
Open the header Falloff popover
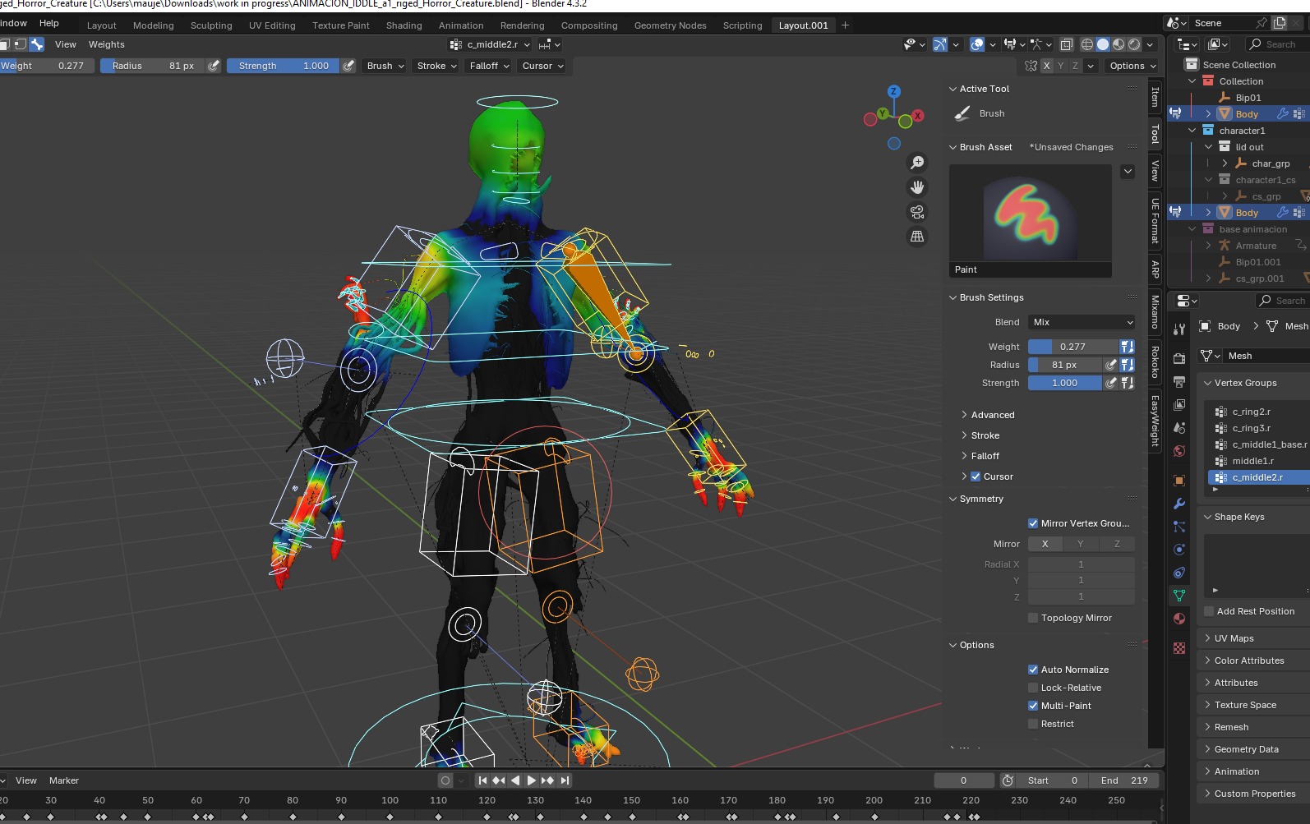coord(490,66)
